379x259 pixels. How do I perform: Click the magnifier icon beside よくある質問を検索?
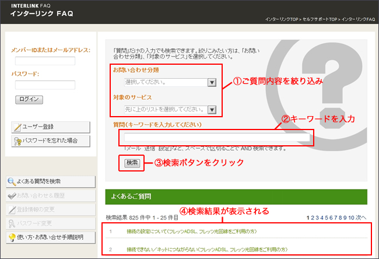[12, 181]
